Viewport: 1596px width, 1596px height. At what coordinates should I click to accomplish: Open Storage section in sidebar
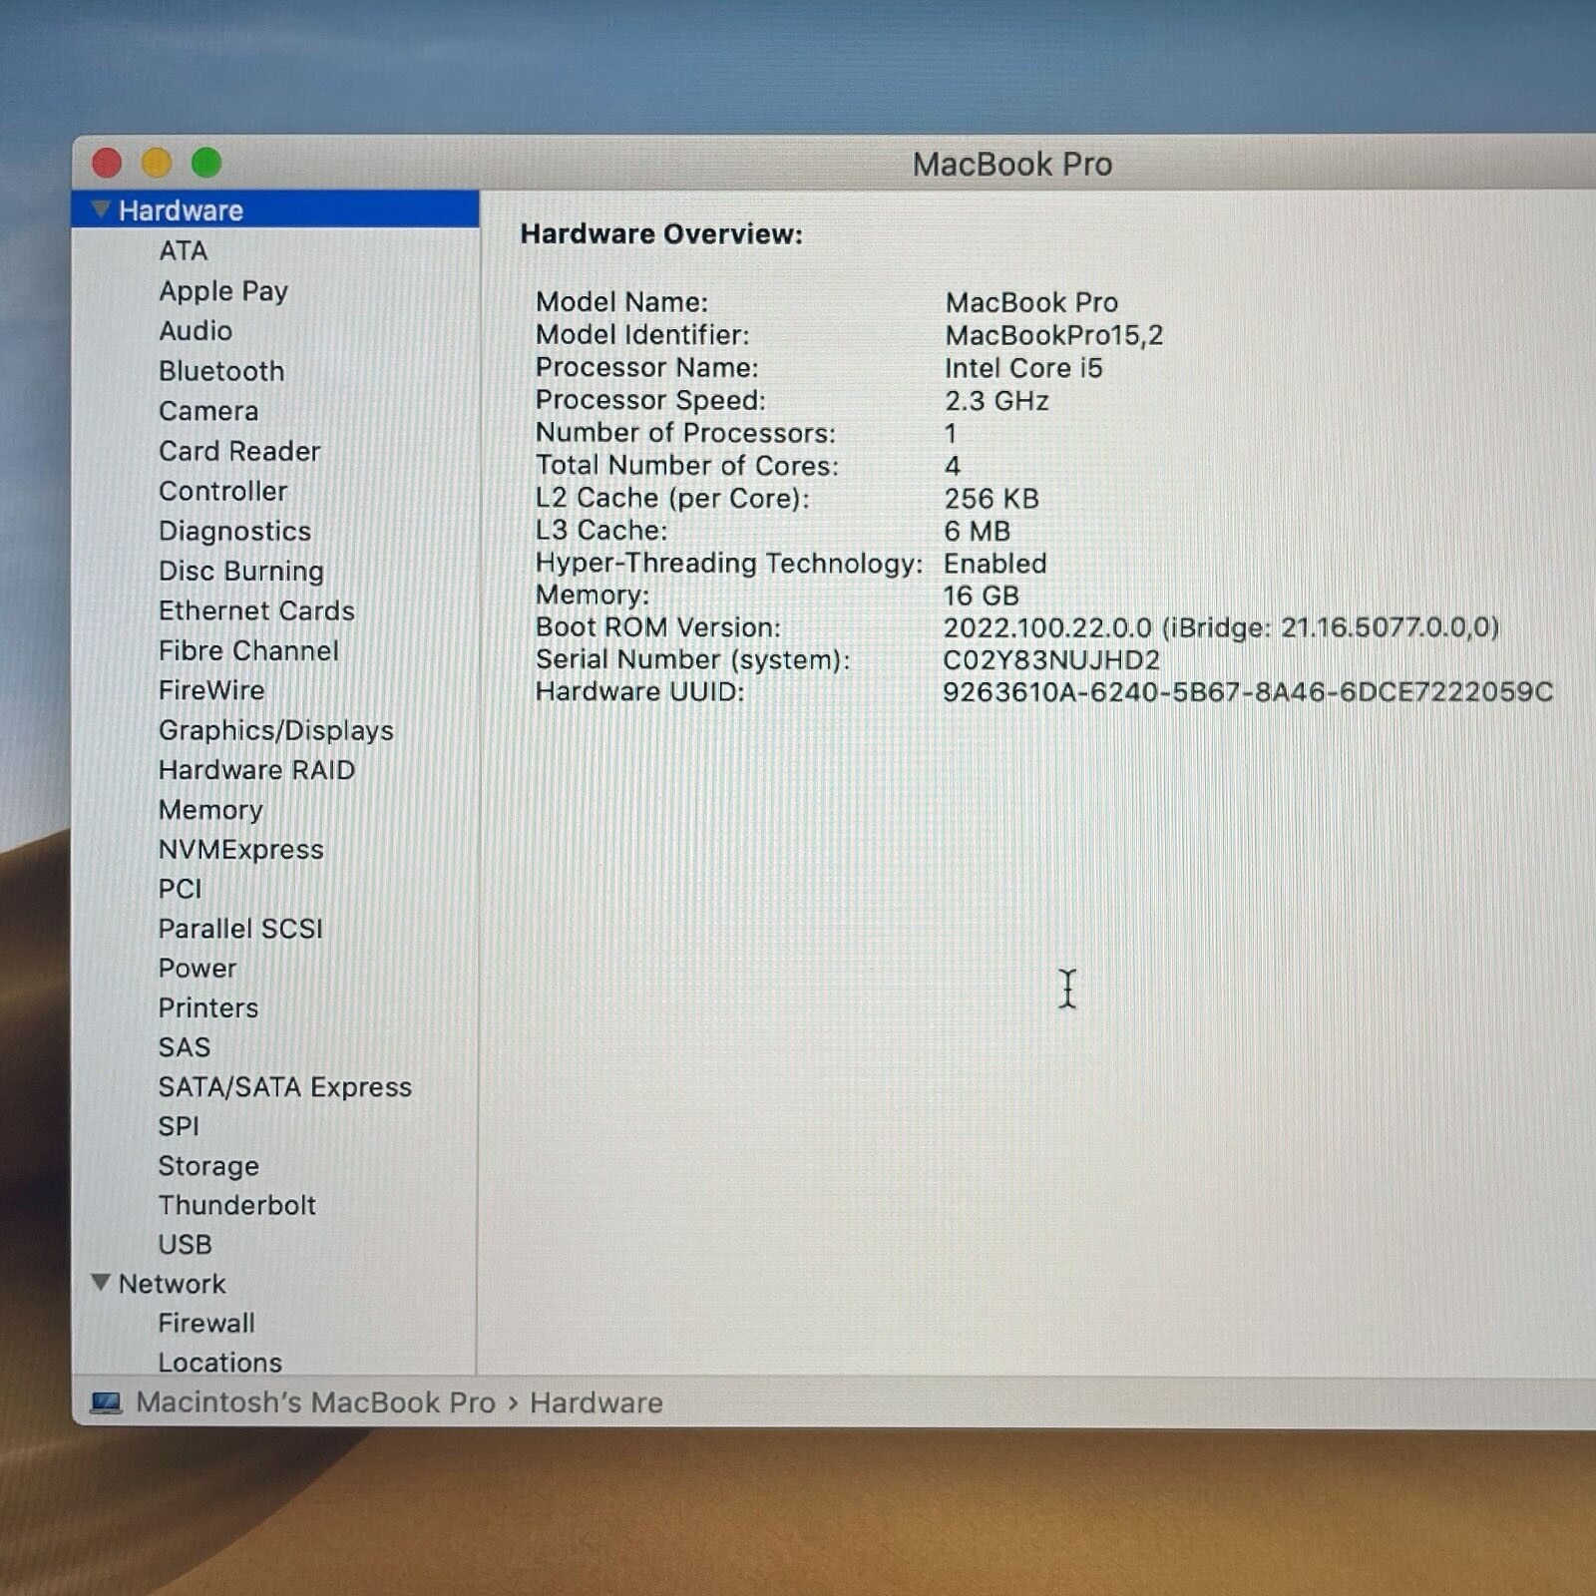208,1165
